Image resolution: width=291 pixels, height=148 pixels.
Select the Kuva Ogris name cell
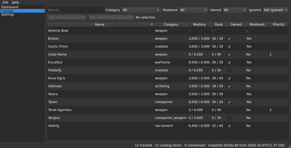pos(101,78)
